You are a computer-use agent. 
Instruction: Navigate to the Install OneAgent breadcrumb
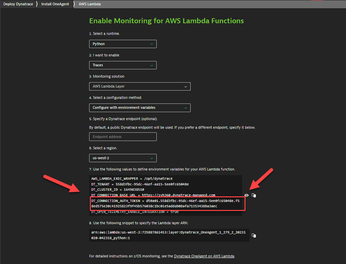[x=56, y=4]
